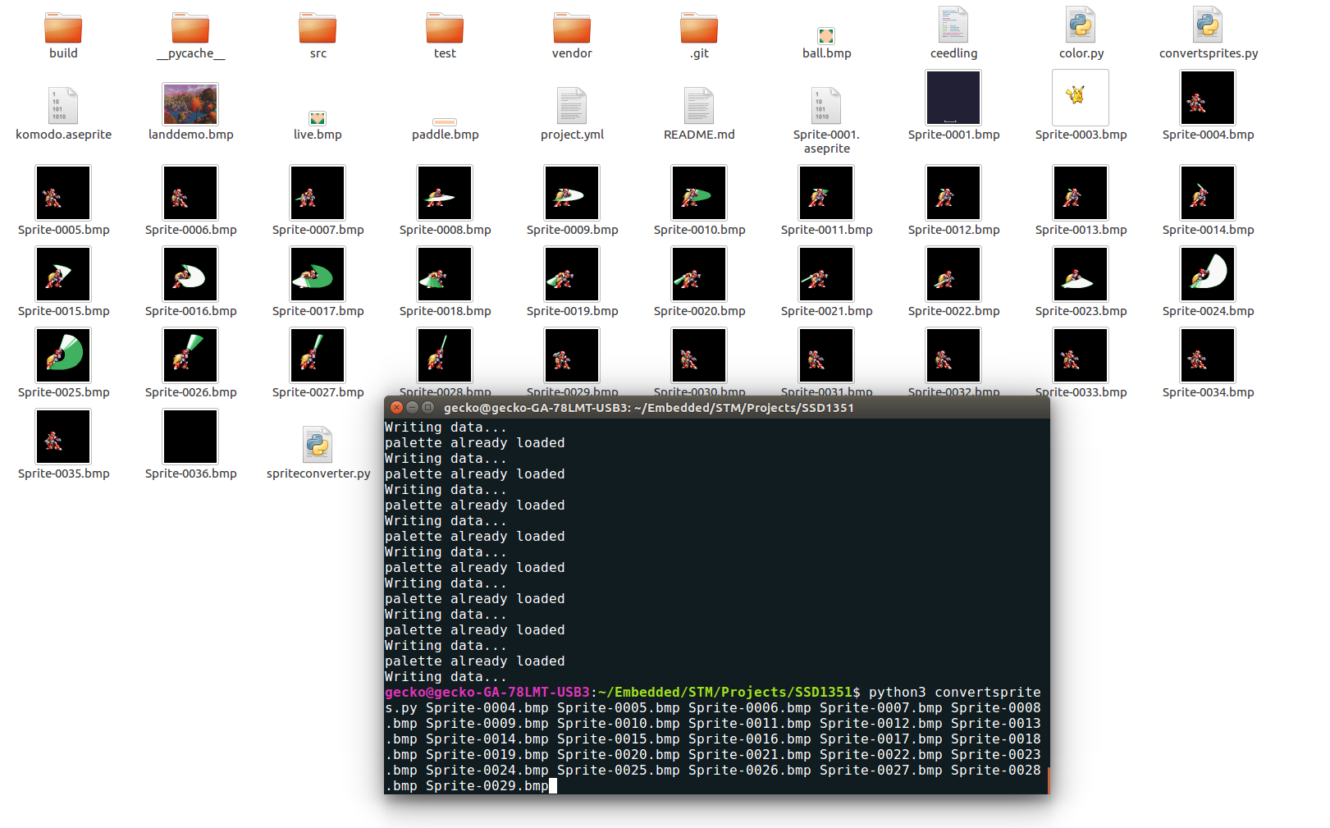Select ball.bmp file icon
1330x828 pixels.
click(826, 35)
